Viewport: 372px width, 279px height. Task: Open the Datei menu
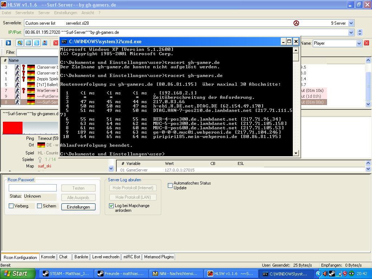[x=7, y=13]
